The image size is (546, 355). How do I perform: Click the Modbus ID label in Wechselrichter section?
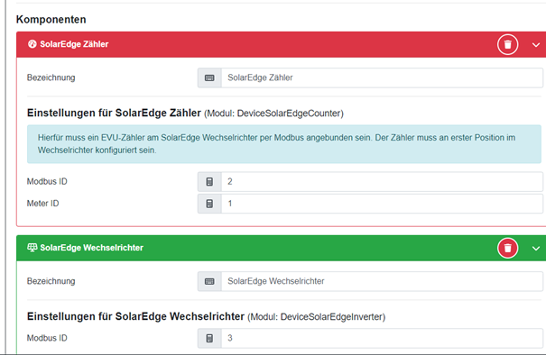47,338
